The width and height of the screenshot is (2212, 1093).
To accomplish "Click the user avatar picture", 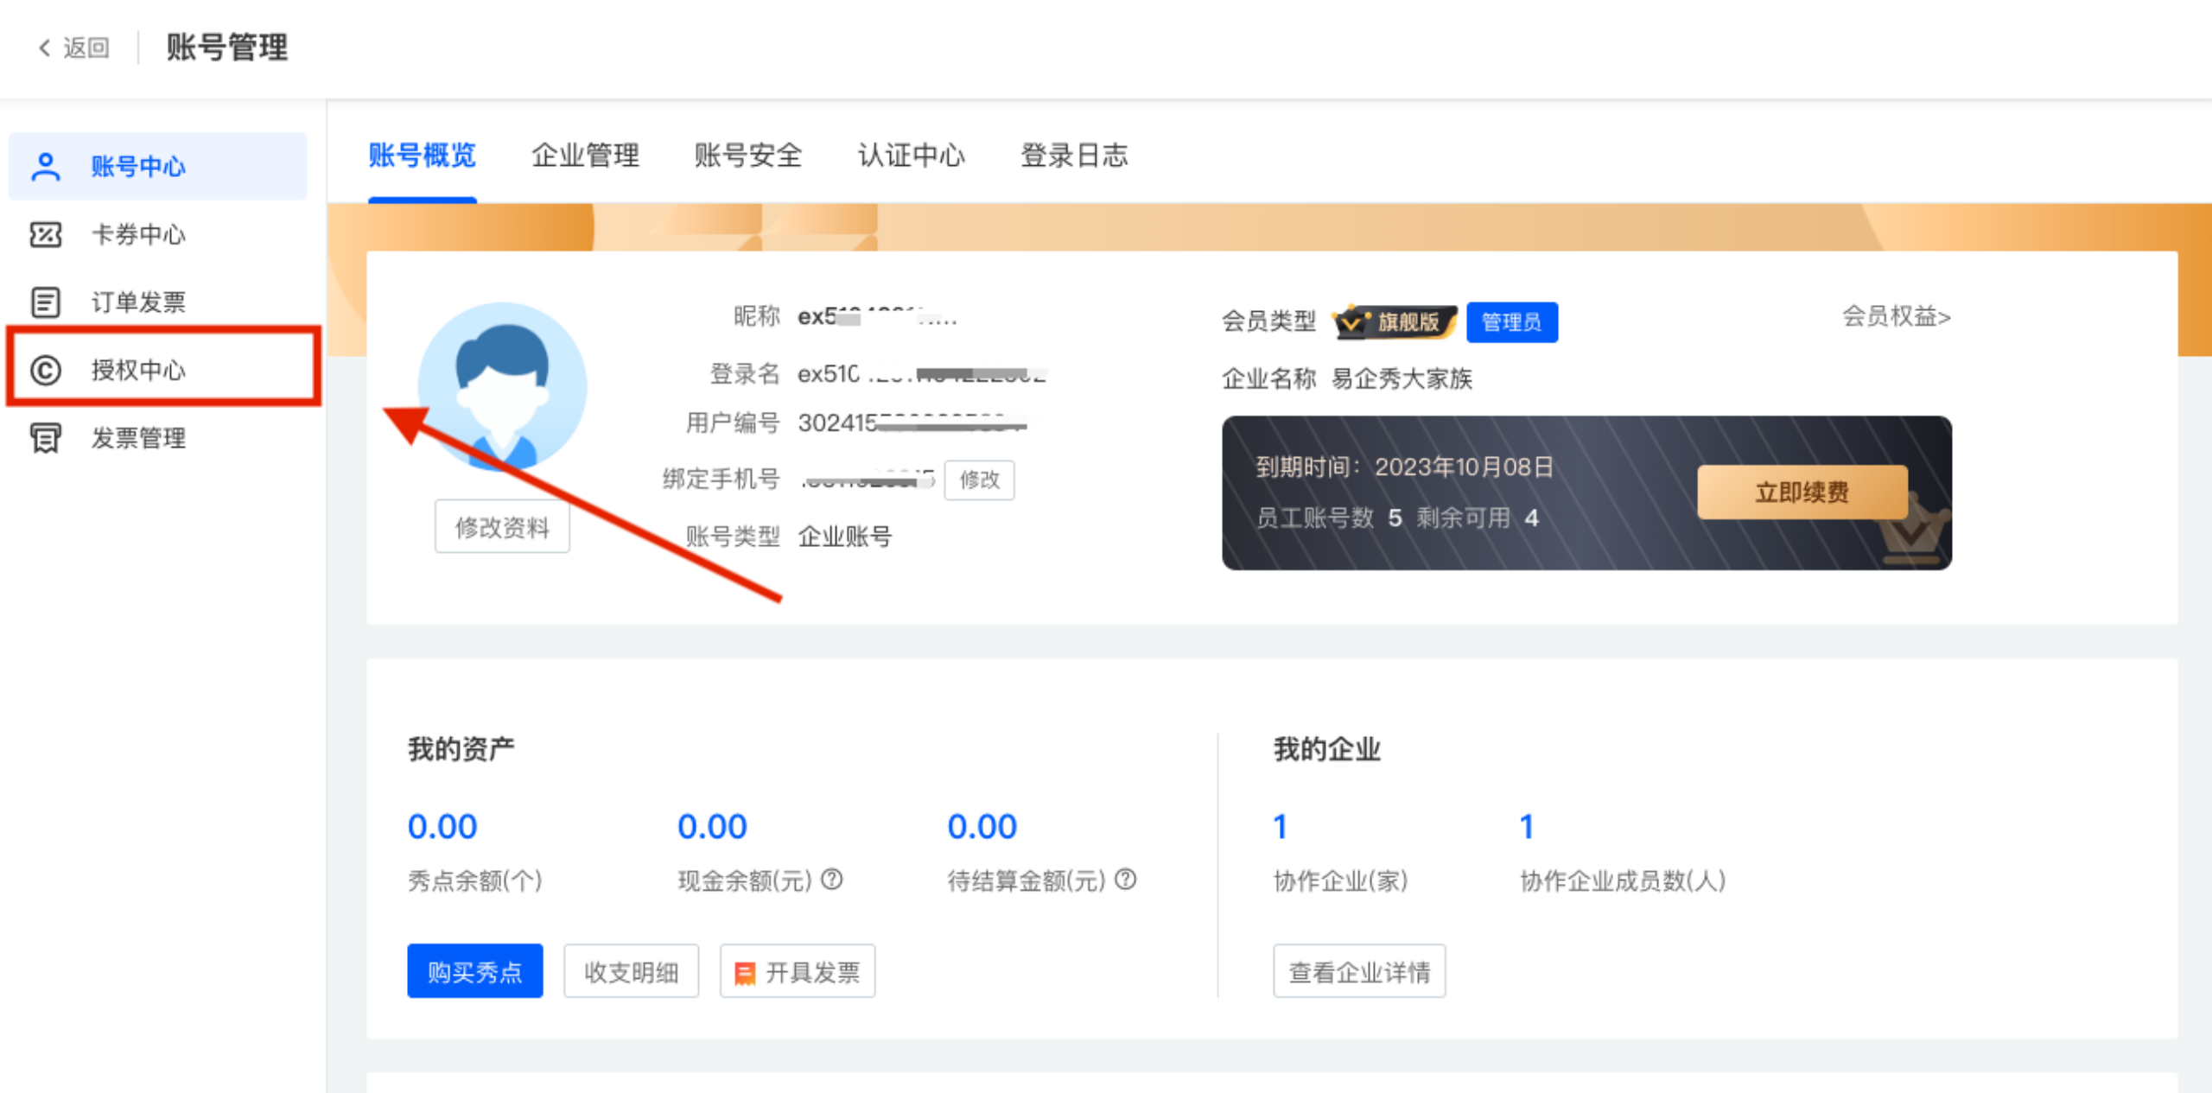I will tap(502, 386).
